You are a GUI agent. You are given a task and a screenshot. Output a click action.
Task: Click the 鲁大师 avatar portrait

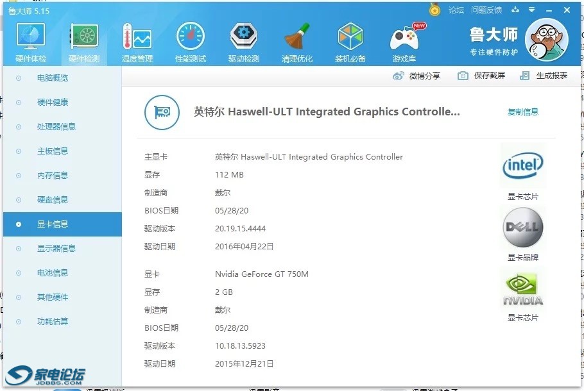coord(546,40)
